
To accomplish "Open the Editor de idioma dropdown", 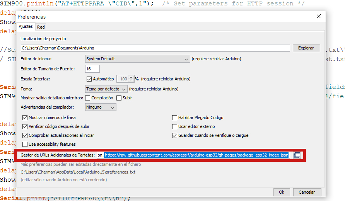I will pyautogui.click(x=137, y=59).
